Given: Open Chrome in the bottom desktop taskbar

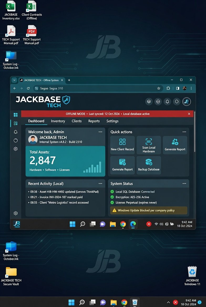Looking at the screenshot, I should click(x=124, y=302).
